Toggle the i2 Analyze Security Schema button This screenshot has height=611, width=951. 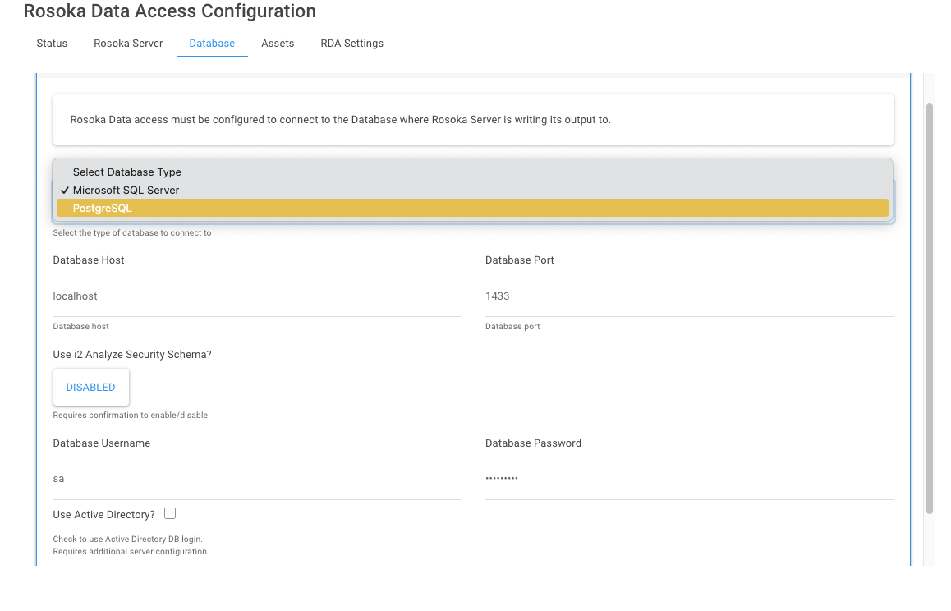90,387
